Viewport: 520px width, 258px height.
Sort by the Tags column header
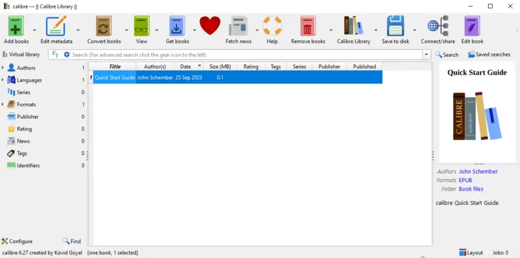(x=276, y=67)
